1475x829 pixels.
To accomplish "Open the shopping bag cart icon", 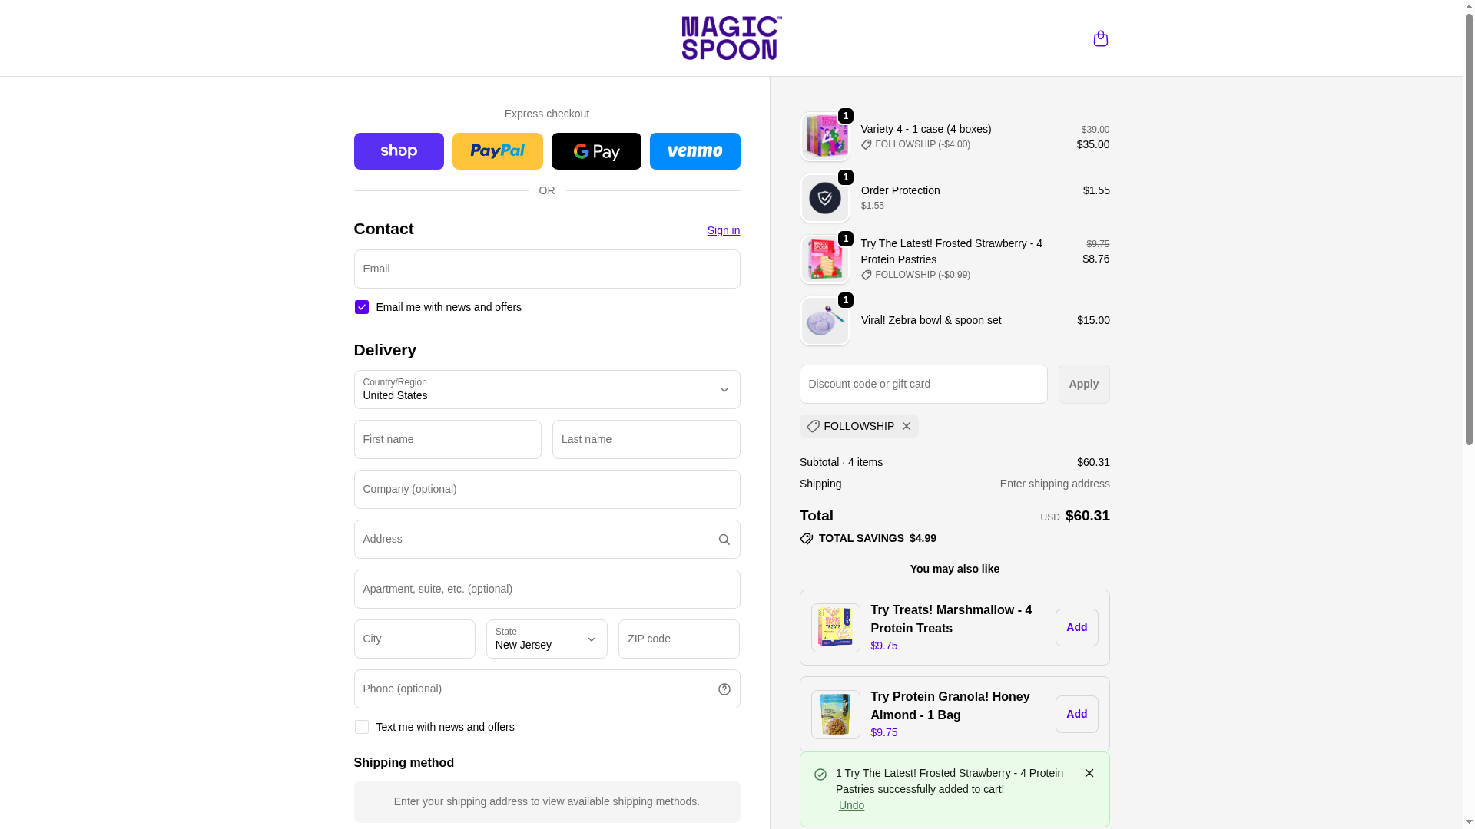I will 1100,38.
